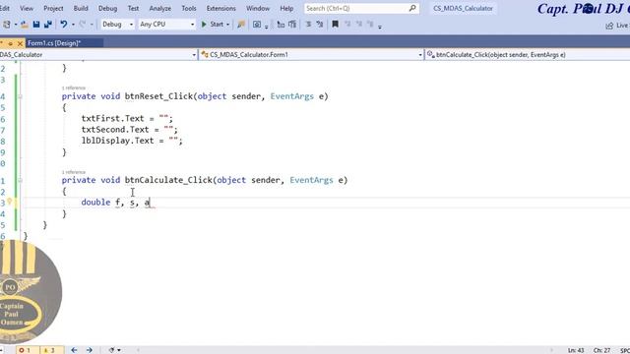Click the Live Share icon
This screenshot has width=630, height=354.
tap(609, 26)
